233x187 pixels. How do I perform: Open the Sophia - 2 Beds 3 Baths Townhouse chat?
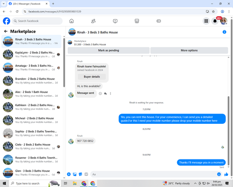point(31,133)
